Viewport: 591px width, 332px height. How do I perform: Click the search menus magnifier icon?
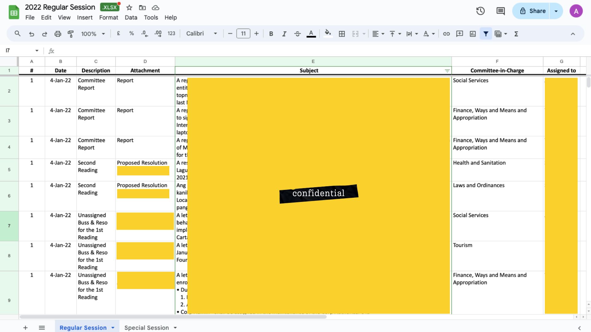point(18,34)
